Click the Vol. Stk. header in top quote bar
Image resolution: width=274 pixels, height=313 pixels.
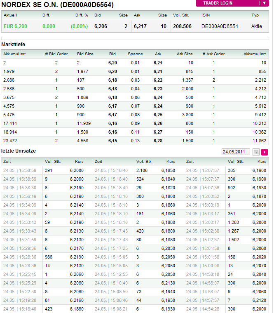(x=181, y=15)
